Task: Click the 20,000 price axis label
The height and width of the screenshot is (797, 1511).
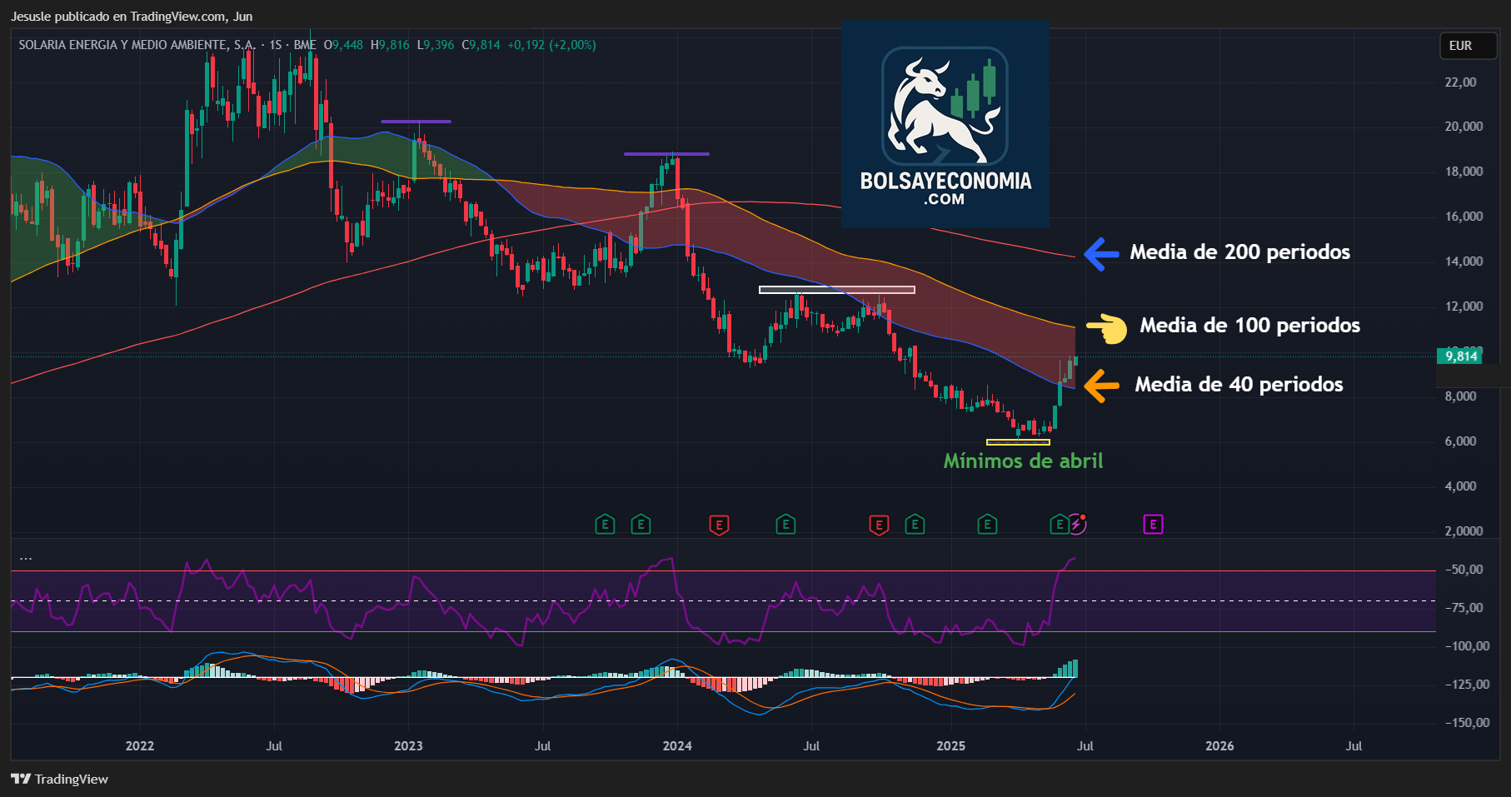Action: (x=1464, y=127)
